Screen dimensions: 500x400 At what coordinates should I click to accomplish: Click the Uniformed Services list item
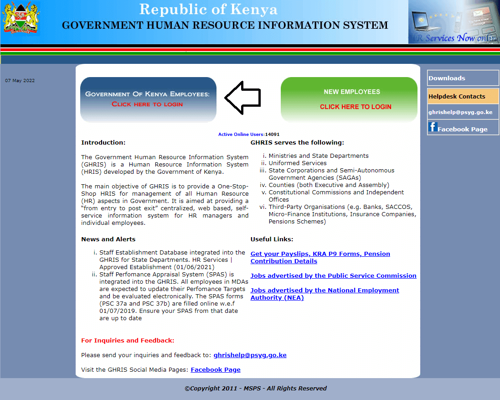298,163
